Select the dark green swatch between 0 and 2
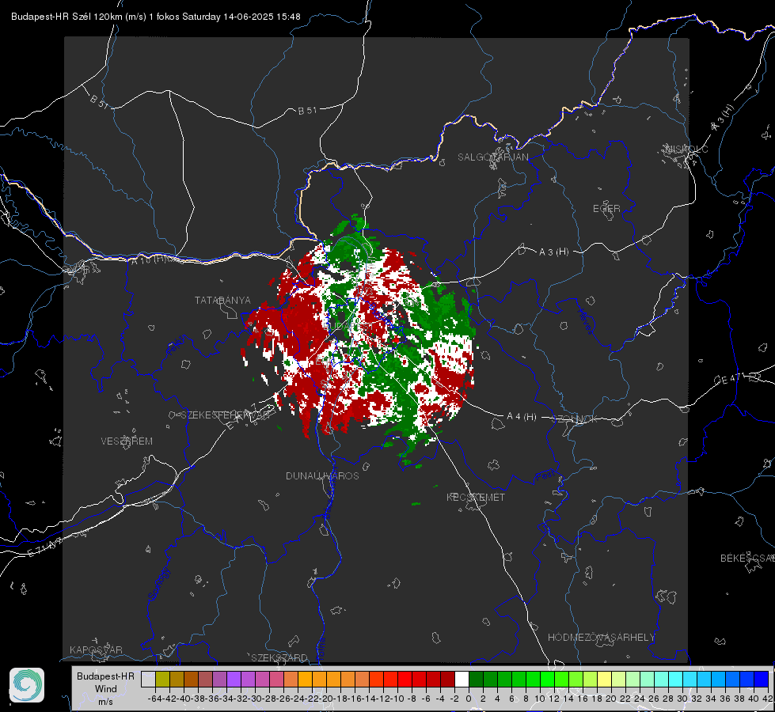 point(476,679)
